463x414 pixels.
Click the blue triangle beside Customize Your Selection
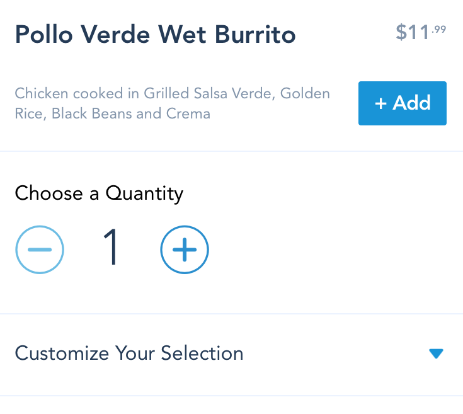point(436,354)
